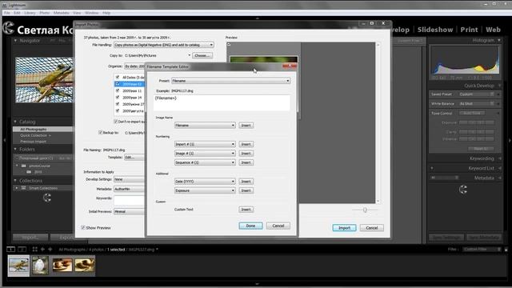Click Choose button for Copy to folder

[202, 55]
